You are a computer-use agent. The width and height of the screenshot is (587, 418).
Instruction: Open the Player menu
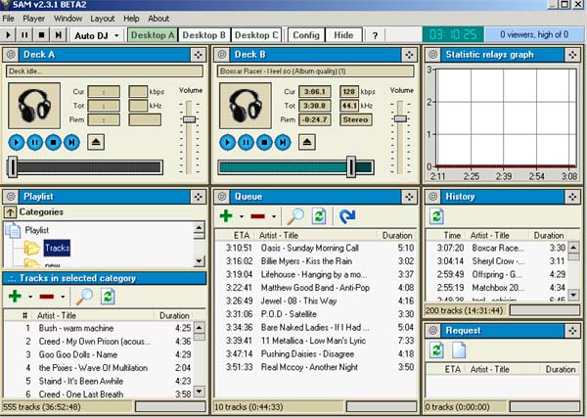click(33, 19)
